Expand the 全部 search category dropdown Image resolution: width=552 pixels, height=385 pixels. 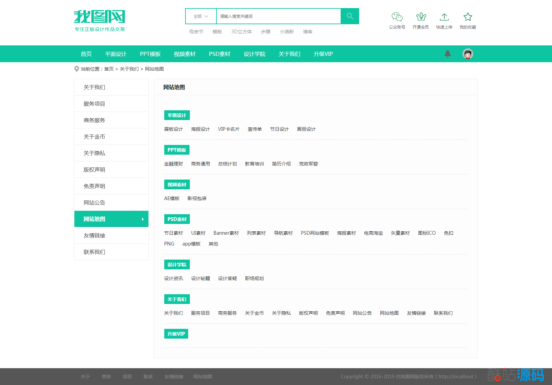click(x=201, y=16)
